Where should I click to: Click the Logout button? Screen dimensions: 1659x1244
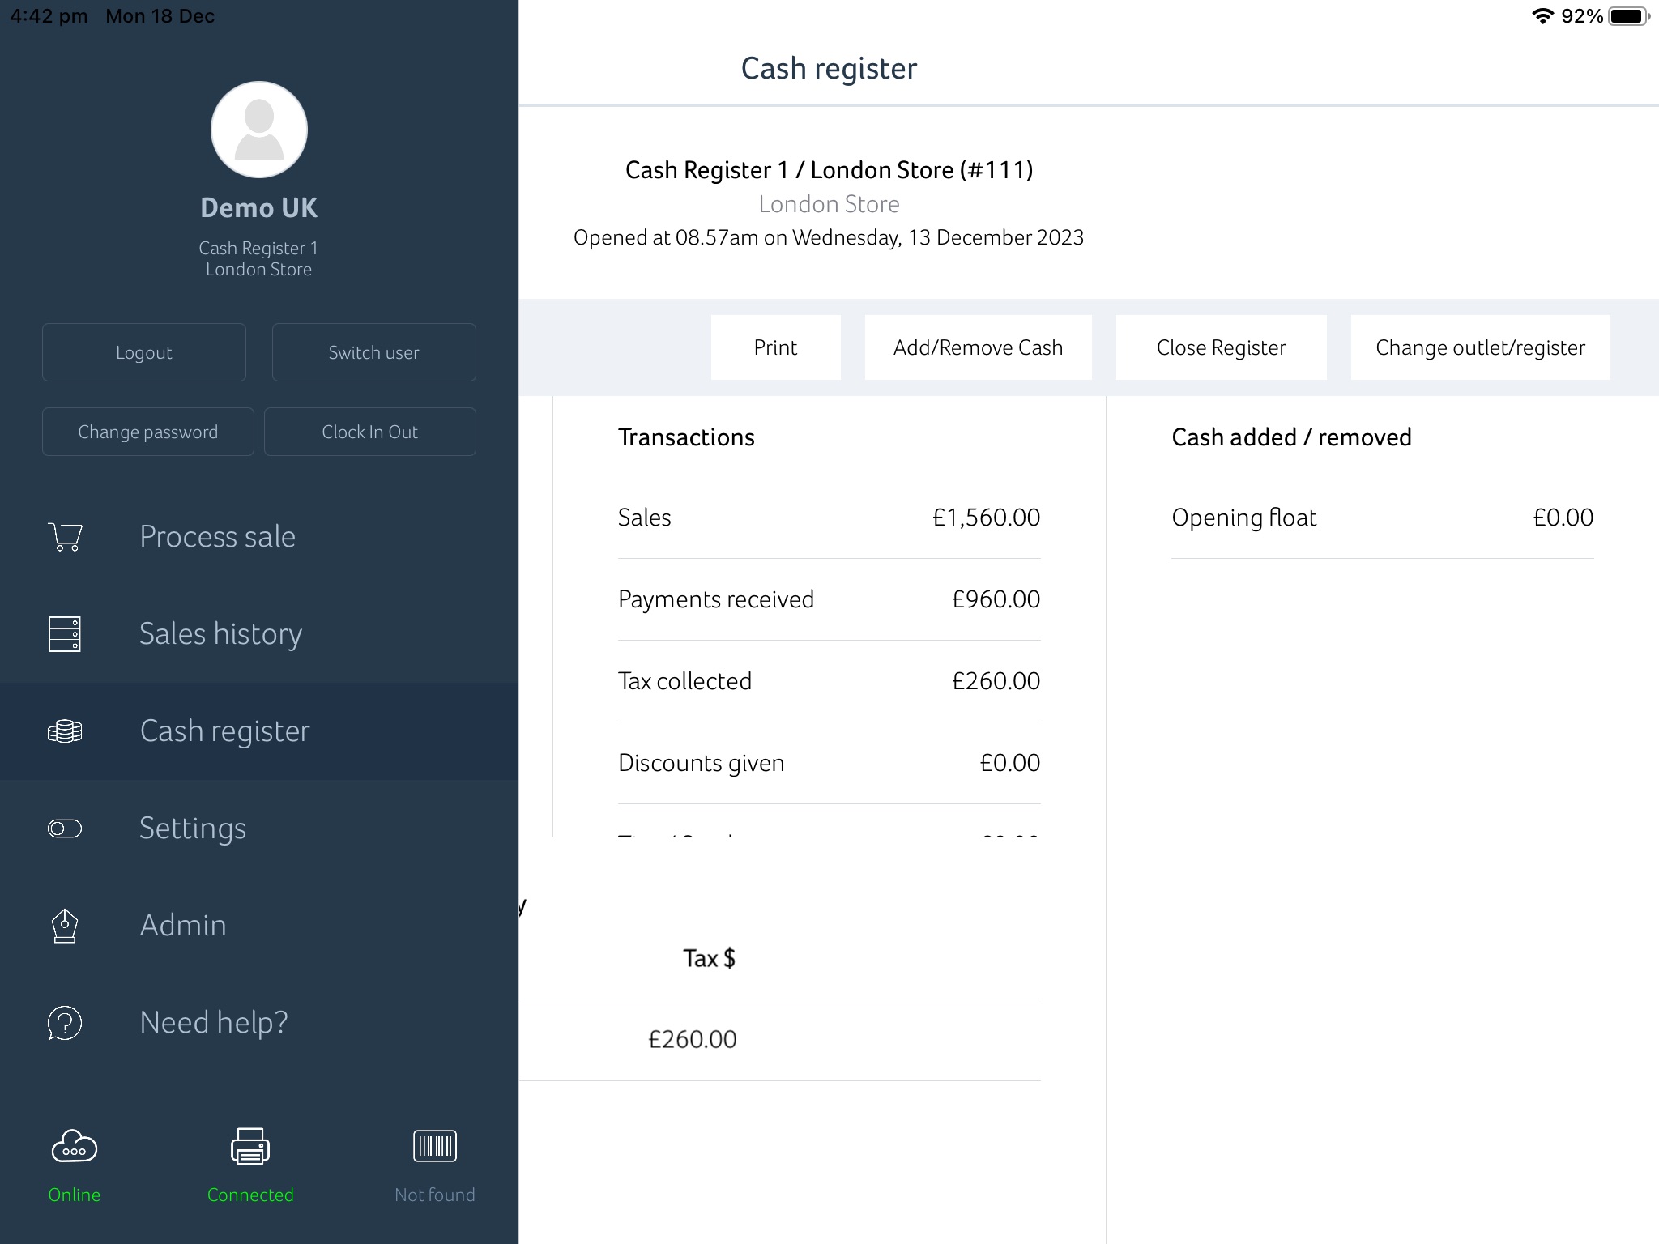[144, 352]
